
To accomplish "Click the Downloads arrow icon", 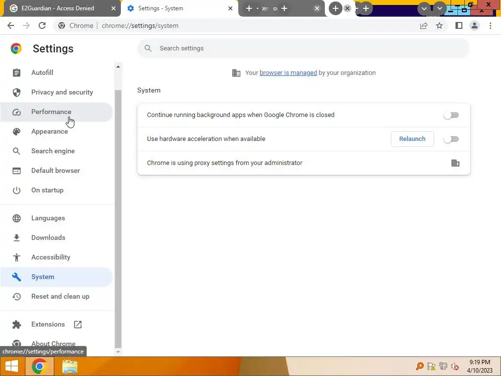I will (16, 237).
